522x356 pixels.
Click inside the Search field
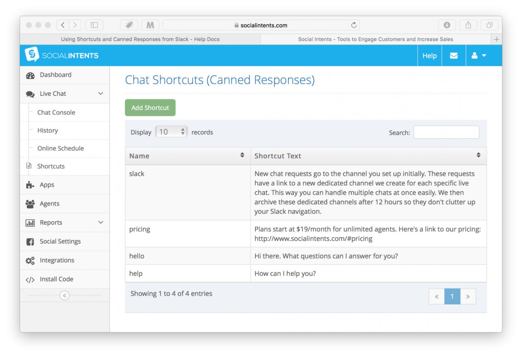pos(446,132)
